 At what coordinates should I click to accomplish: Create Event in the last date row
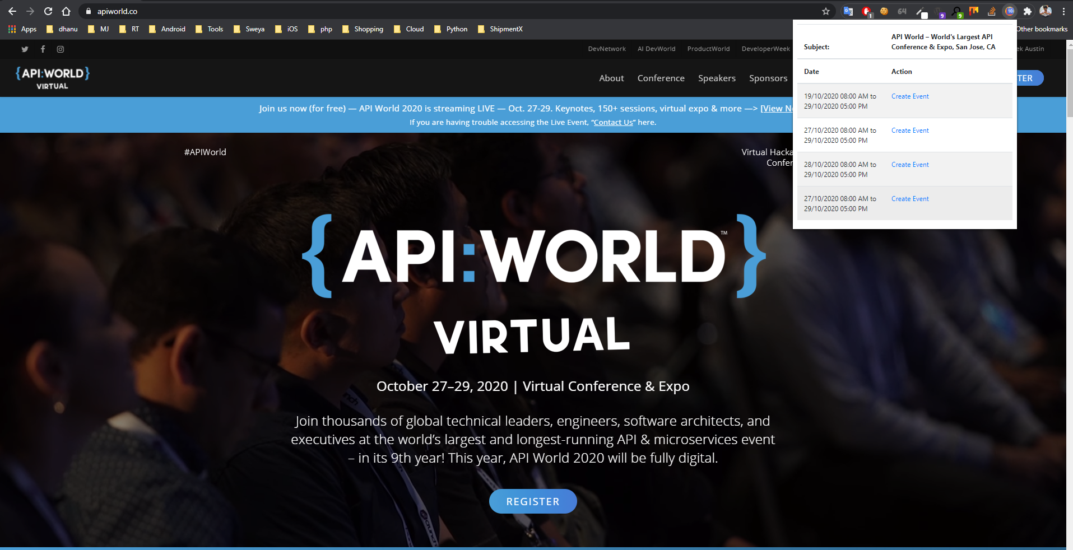pyautogui.click(x=910, y=199)
